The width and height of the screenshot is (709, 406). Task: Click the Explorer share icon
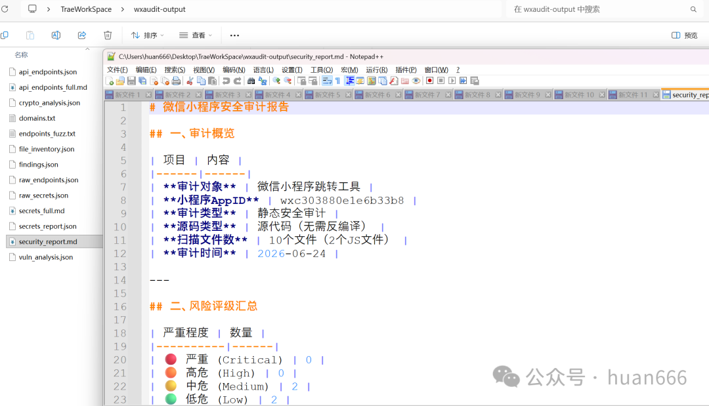[82, 35]
